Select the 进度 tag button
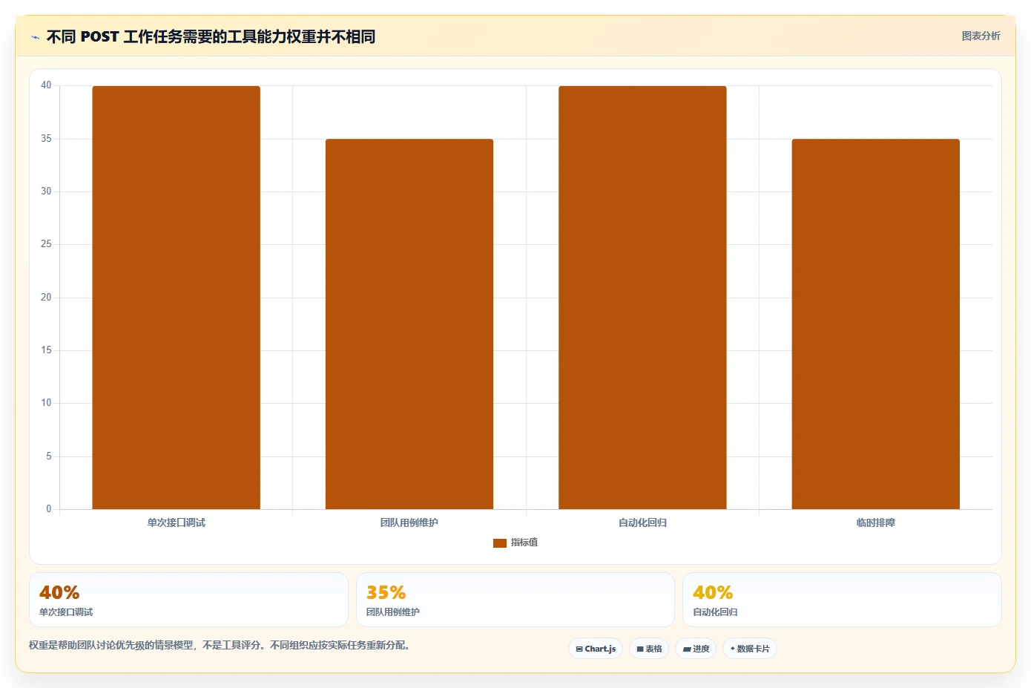Image resolution: width=1031 pixels, height=688 pixels. coord(696,649)
